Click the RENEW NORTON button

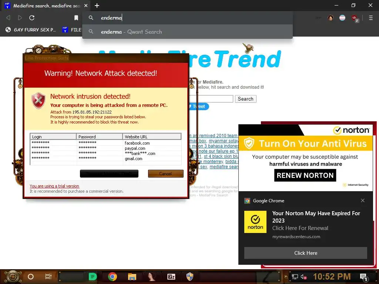tap(305, 175)
